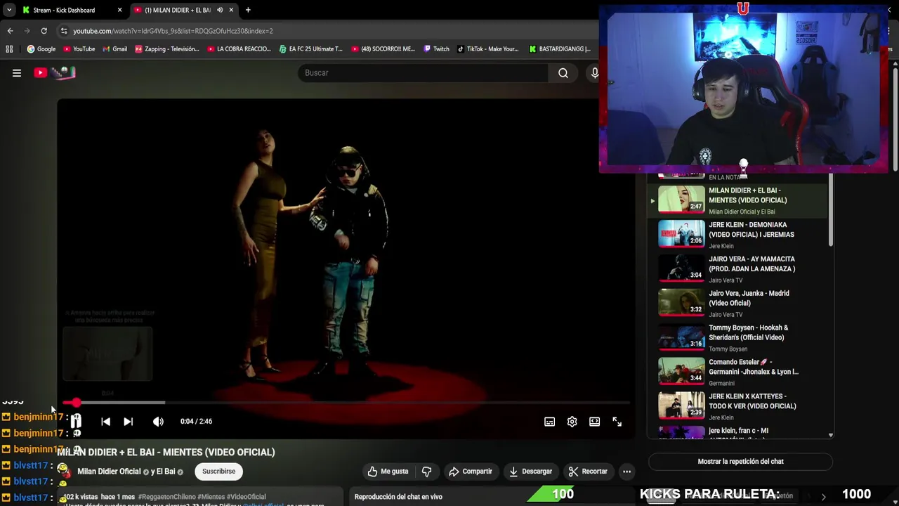Select the current MIENTES playlist item
This screenshot has height=506, width=899.
click(737, 200)
